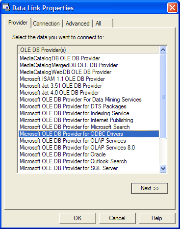
Task: Click the provider list scroll down arrow
Action: 163,168
